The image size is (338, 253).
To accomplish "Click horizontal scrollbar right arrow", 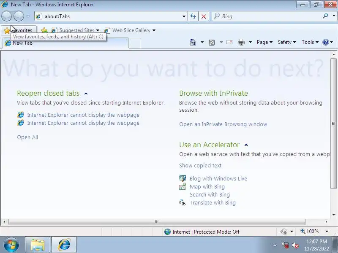I will point(326,222).
